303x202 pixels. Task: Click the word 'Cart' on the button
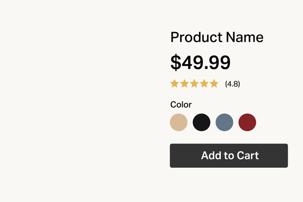pos(248,155)
